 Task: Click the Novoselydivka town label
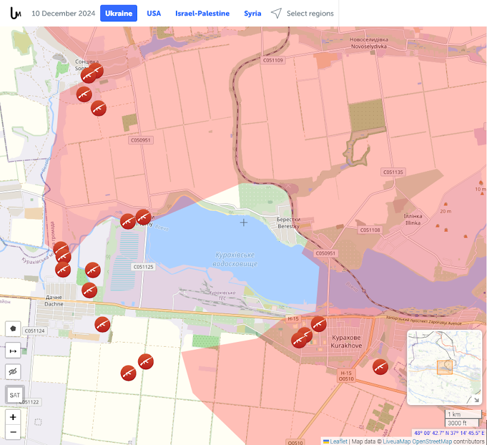tap(368, 43)
